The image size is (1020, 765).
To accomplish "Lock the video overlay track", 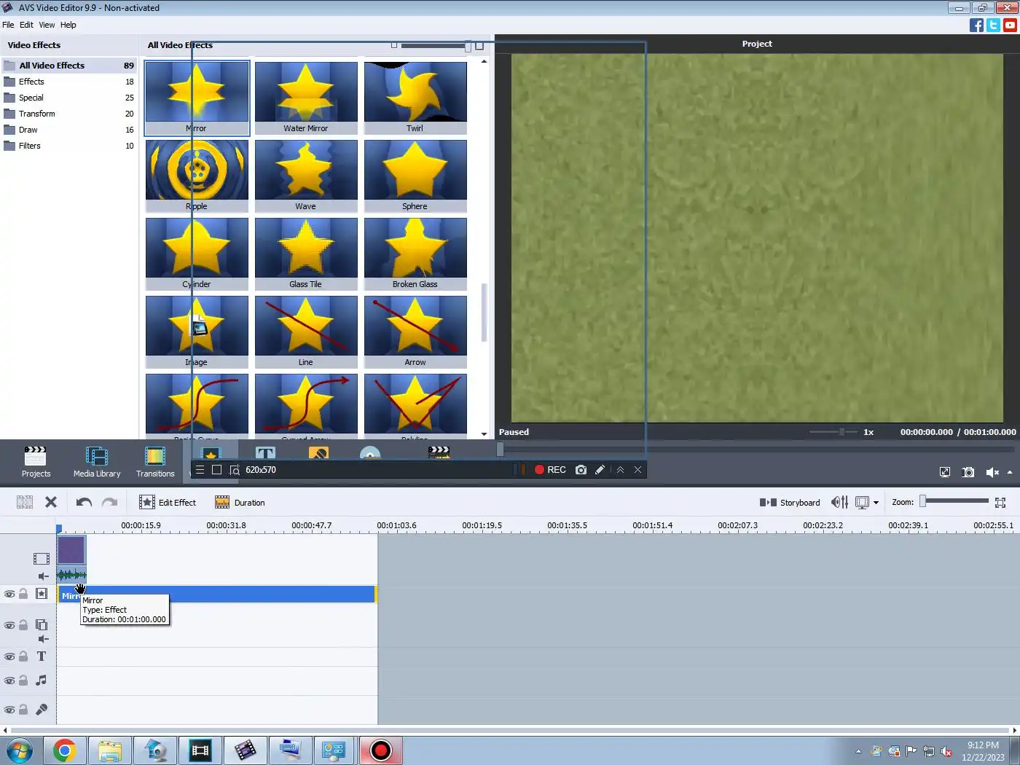I will (23, 625).
